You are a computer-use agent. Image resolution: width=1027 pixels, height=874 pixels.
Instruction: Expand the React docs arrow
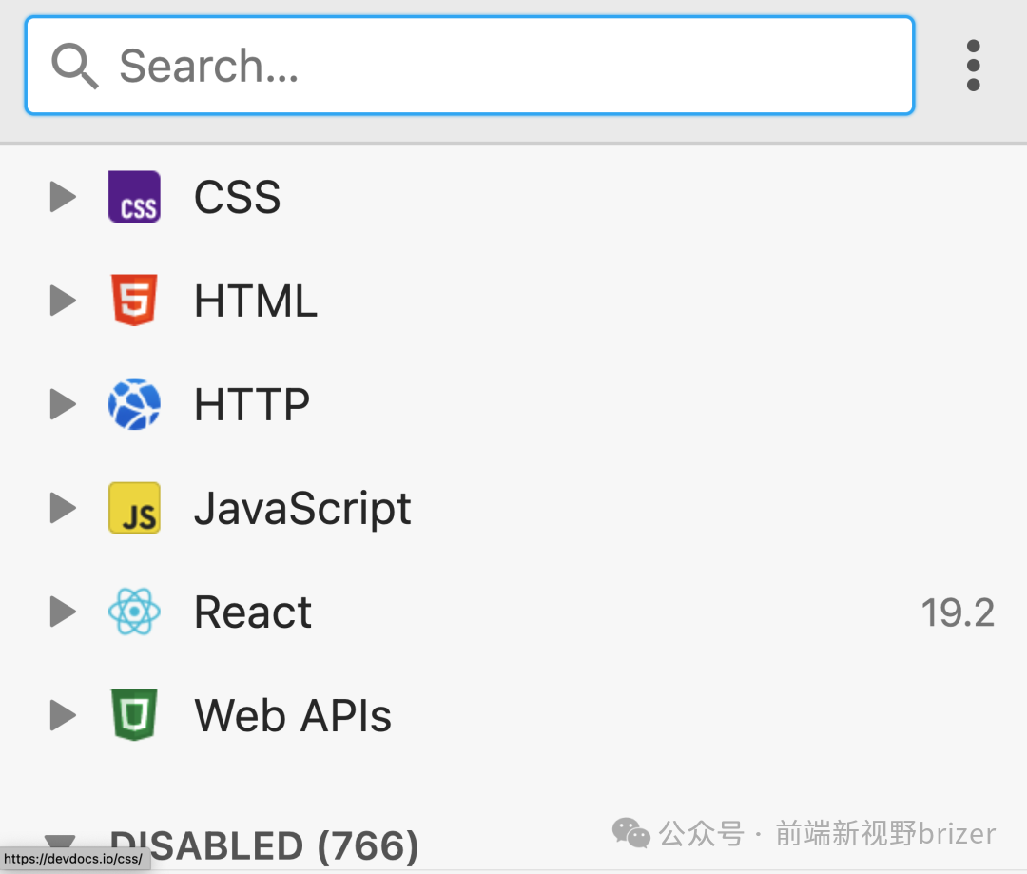pos(63,612)
